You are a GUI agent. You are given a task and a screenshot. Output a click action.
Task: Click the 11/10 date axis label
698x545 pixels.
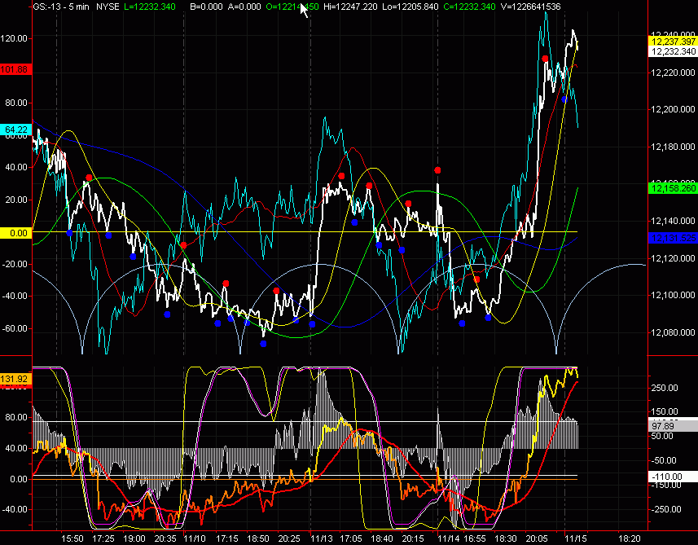[x=195, y=538]
